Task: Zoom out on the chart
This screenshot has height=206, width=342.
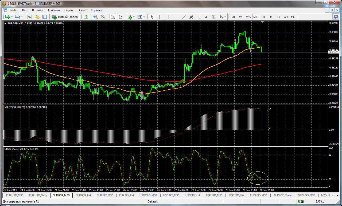Action: (x=103, y=17)
